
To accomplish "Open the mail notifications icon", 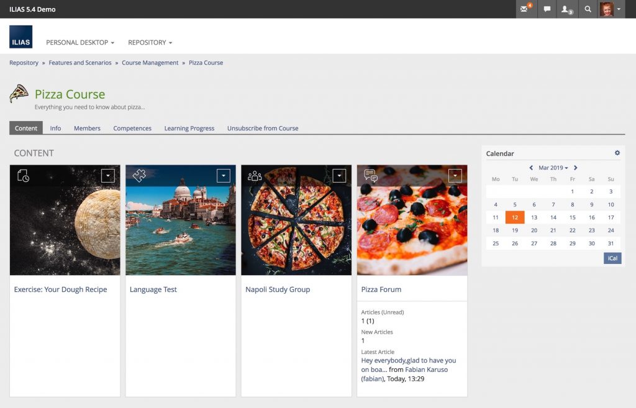I will pos(525,9).
